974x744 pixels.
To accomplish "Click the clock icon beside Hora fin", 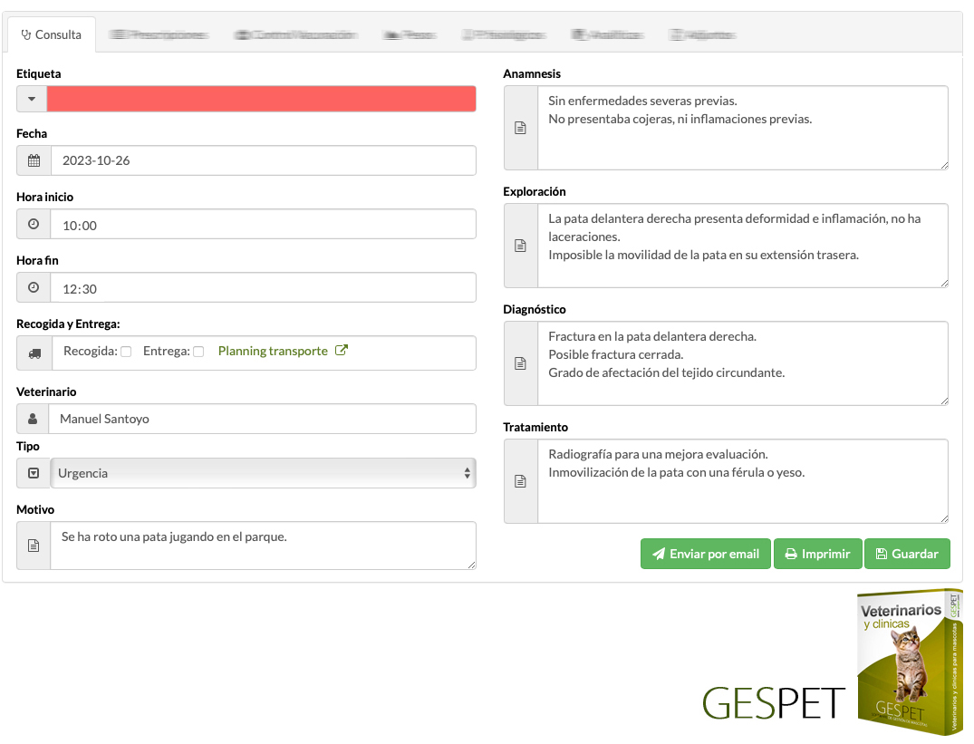I will (34, 287).
